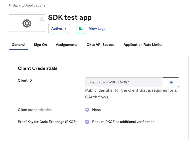Click the back arrow beside Back to Applications
The height and width of the screenshot is (143, 194).
(10, 5)
